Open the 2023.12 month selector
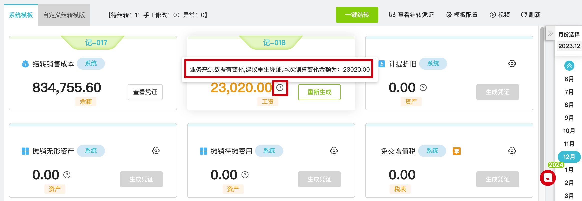This screenshot has width=582, height=201. point(569,46)
